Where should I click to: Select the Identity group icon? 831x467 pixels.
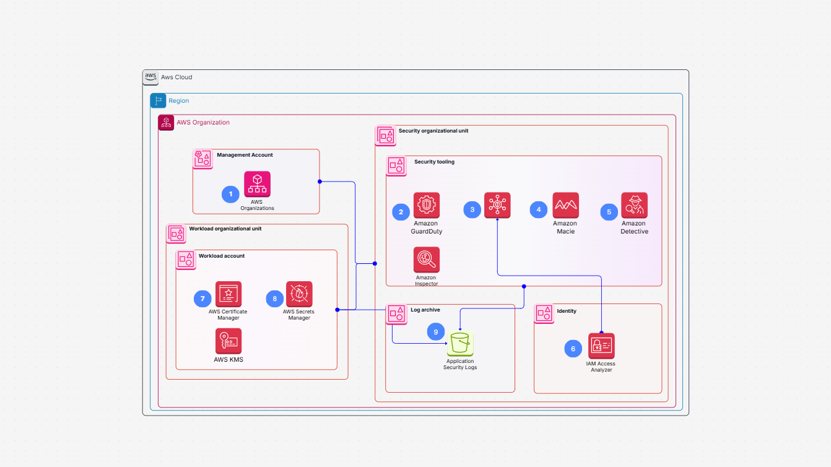point(544,314)
